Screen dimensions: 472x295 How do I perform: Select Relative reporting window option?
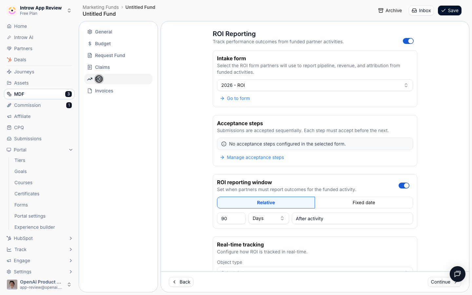click(x=266, y=203)
